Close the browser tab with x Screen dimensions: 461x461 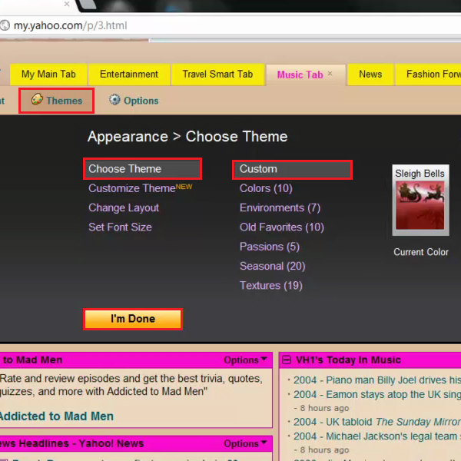tap(67, 4)
